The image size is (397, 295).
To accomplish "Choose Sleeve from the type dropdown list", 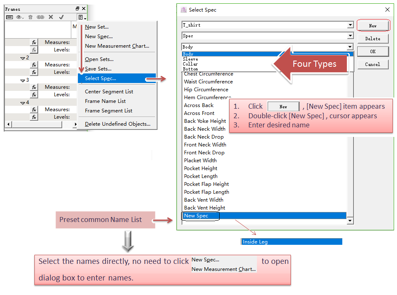I will pos(191,59).
